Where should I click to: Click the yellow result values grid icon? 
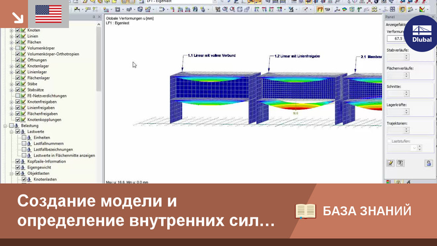click(374, 9)
